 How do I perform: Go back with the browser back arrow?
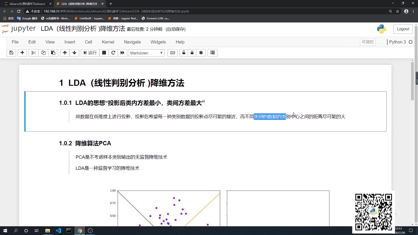[x=5, y=11]
